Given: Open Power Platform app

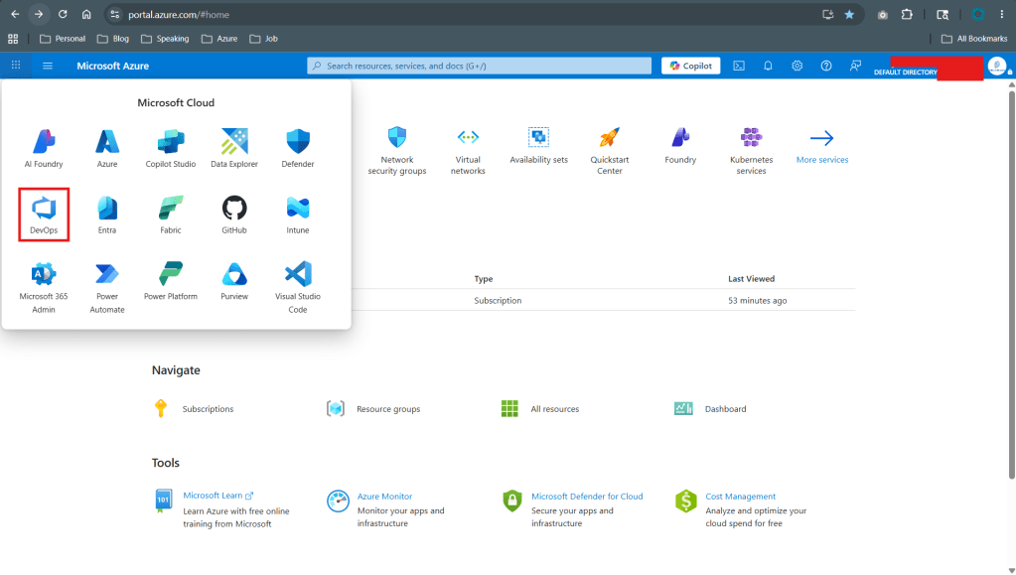Looking at the screenshot, I should (x=171, y=281).
